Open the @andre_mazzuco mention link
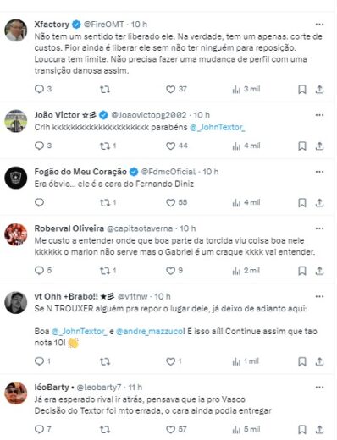 [149, 332]
